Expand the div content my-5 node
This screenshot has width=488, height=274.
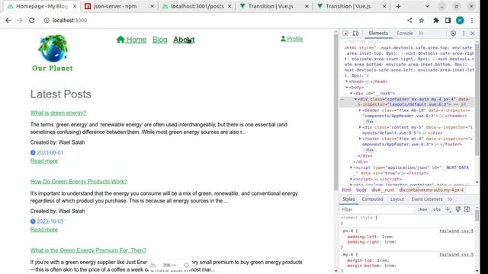(x=360, y=127)
